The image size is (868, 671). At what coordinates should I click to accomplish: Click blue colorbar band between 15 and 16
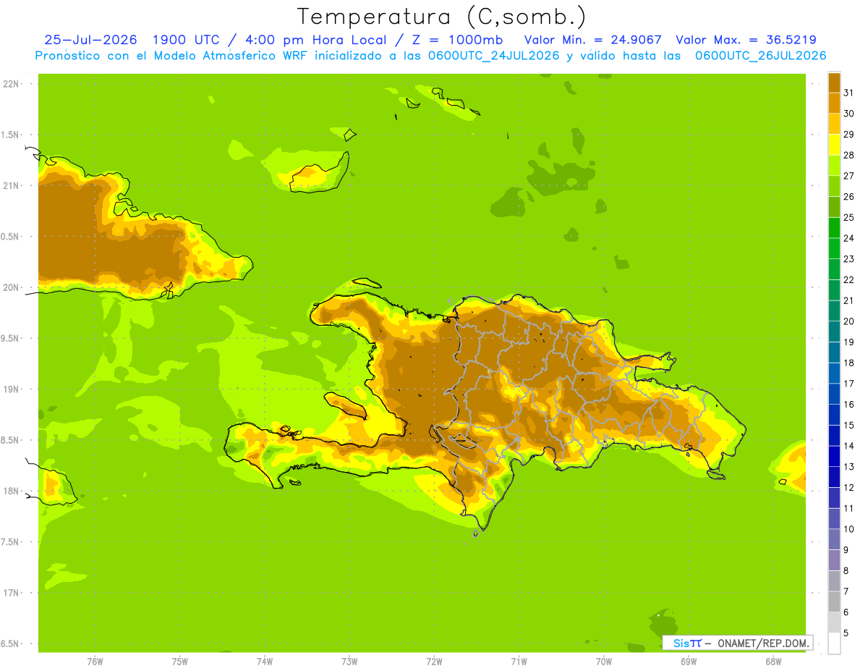[x=834, y=414]
